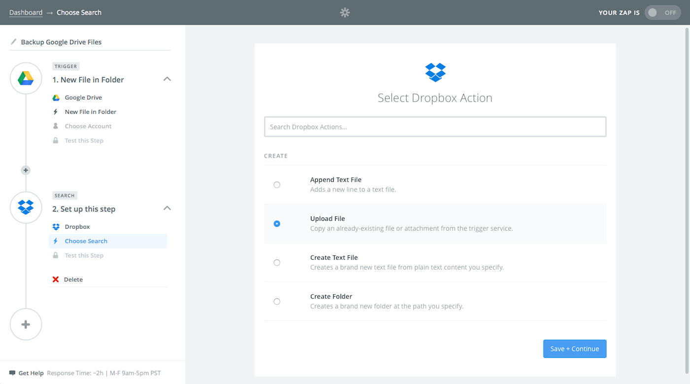Open Dropbox item under step 2
Image resolution: width=690 pixels, height=384 pixels.
[77, 227]
